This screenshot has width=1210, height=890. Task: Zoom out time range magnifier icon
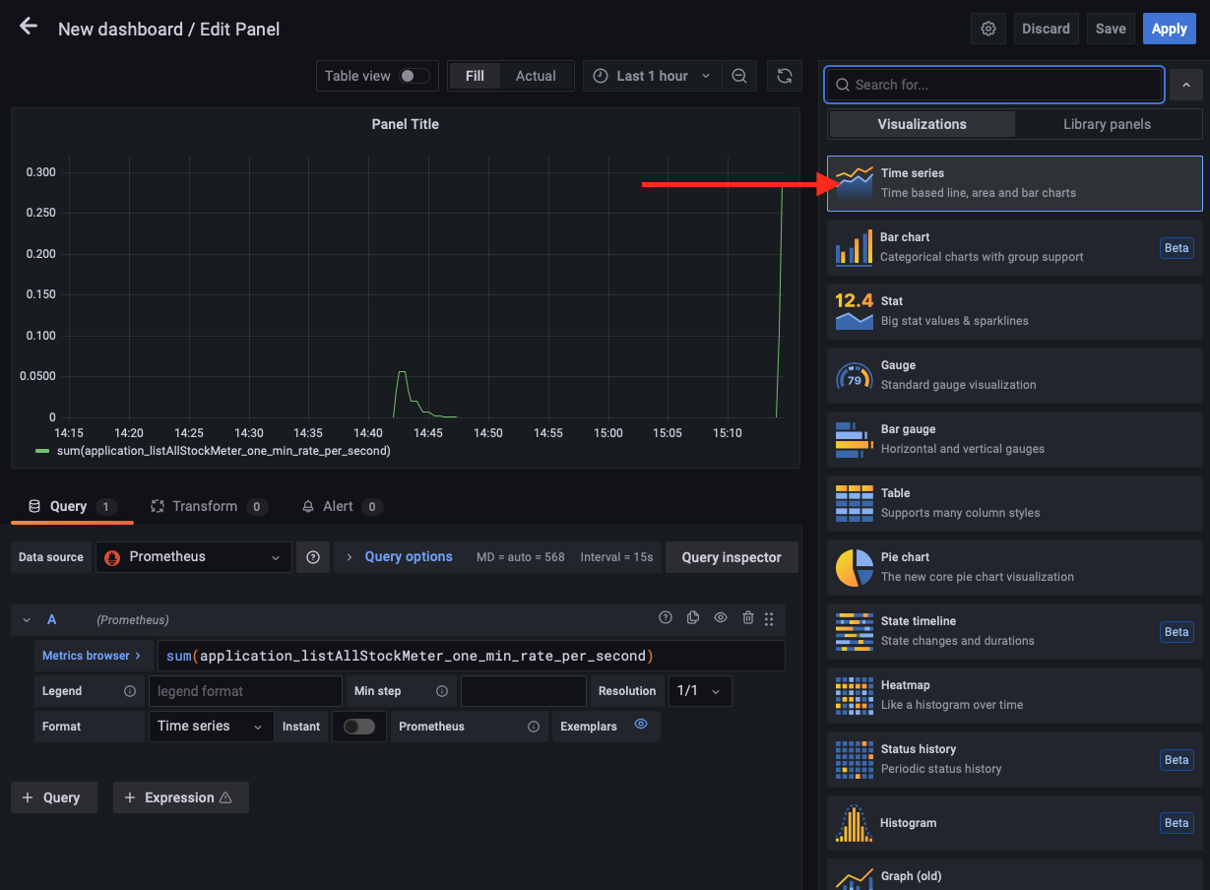739,76
